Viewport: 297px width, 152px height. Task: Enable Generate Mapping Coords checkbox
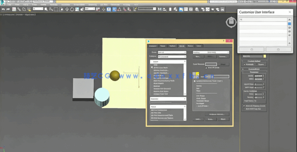(244, 106)
